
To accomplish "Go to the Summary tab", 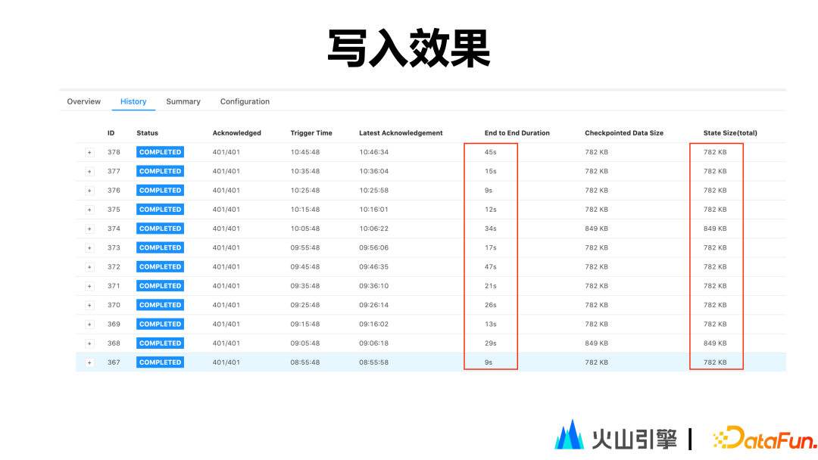I will pos(183,101).
